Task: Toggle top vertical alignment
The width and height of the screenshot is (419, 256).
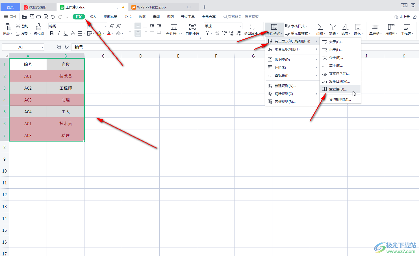Action: (x=131, y=26)
